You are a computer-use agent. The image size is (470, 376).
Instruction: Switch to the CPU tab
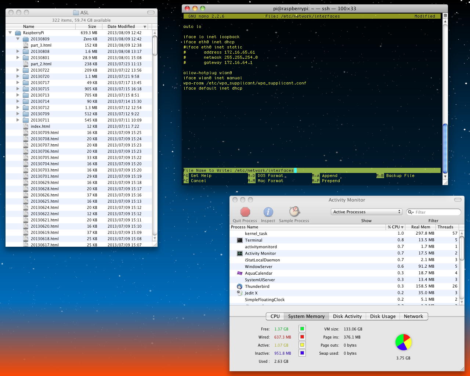point(275,316)
